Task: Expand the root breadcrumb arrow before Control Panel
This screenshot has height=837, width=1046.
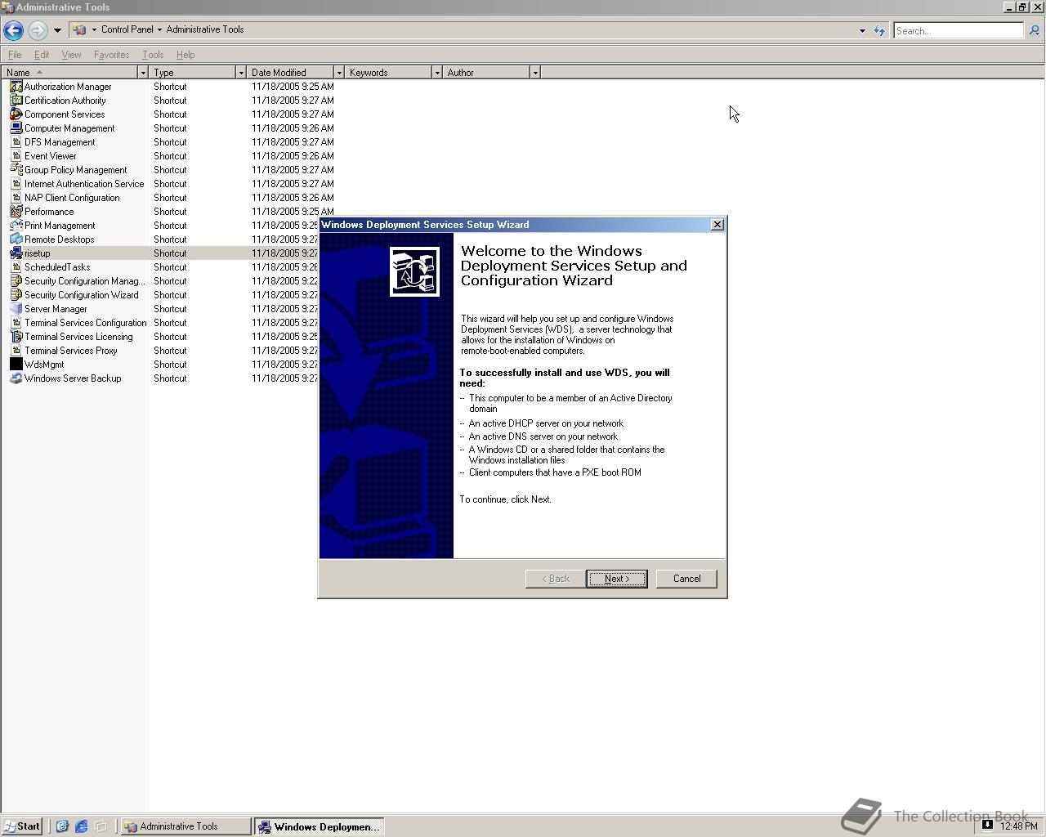Action: tap(94, 29)
